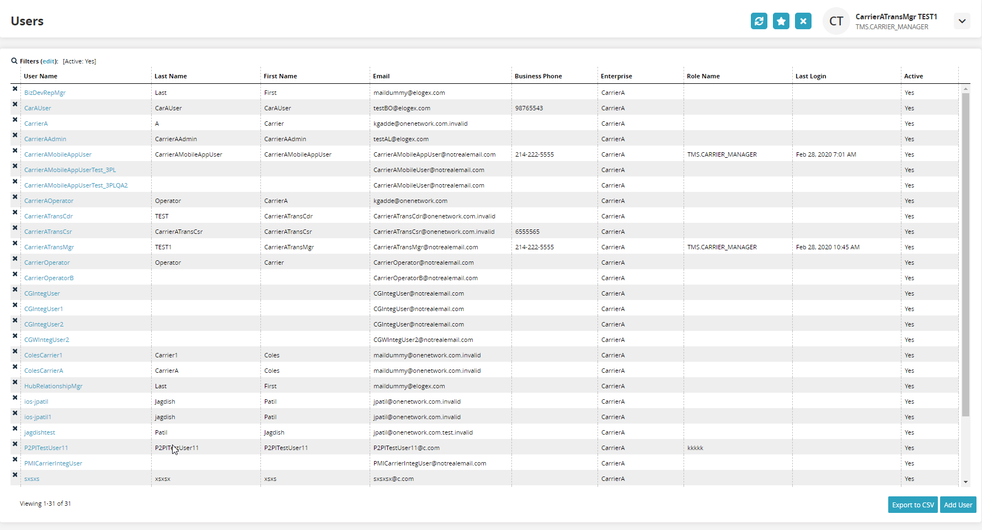Click the teal X close-tab icon
Viewport: 982px width, 530px height.
coord(803,21)
